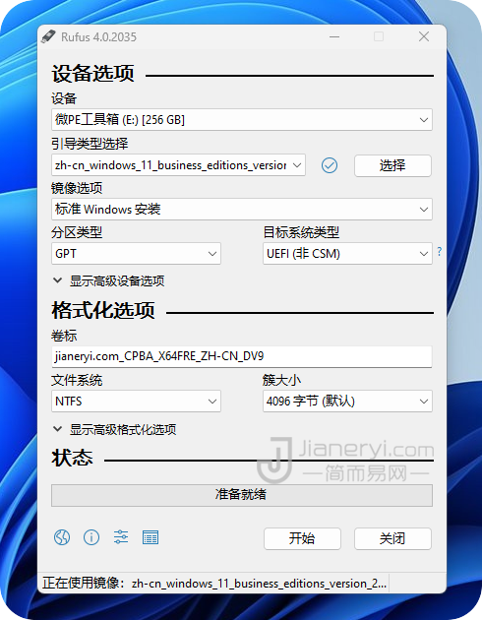Image resolution: width=482 pixels, height=620 pixels.
Task: Minimize the Rufus window
Action: coord(334,36)
